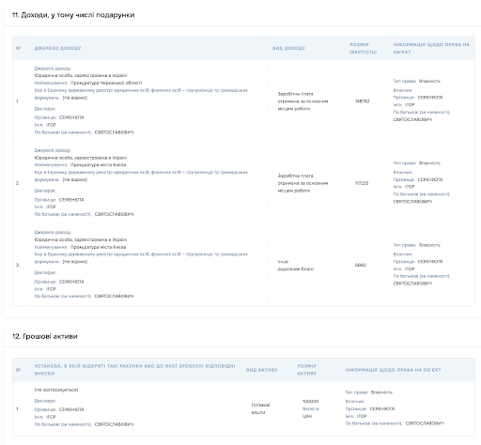The height and width of the screenshot is (445, 481).
Task: Select the "Вид доходу" column header
Action: pos(288,48)
